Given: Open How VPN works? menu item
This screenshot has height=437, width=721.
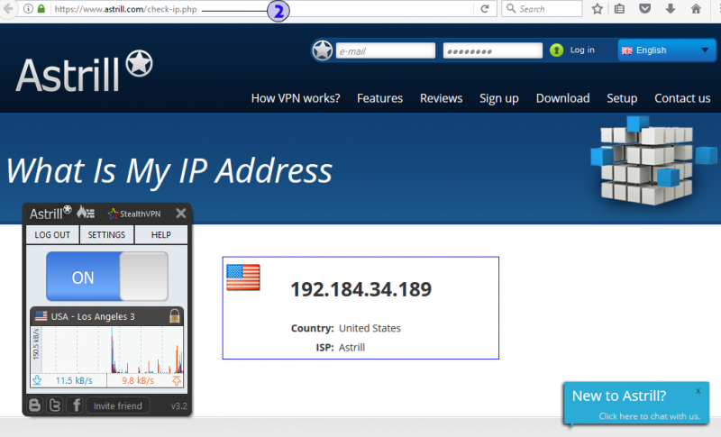Looking at the screenshot, I should tap(296, 98).
